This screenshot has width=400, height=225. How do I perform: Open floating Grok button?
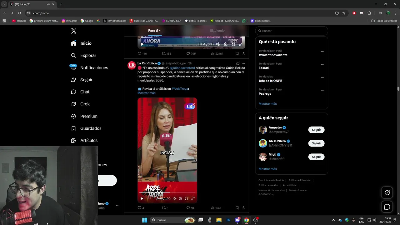[387, 193]
